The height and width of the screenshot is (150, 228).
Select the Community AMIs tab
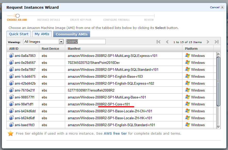tap(72, 34)
